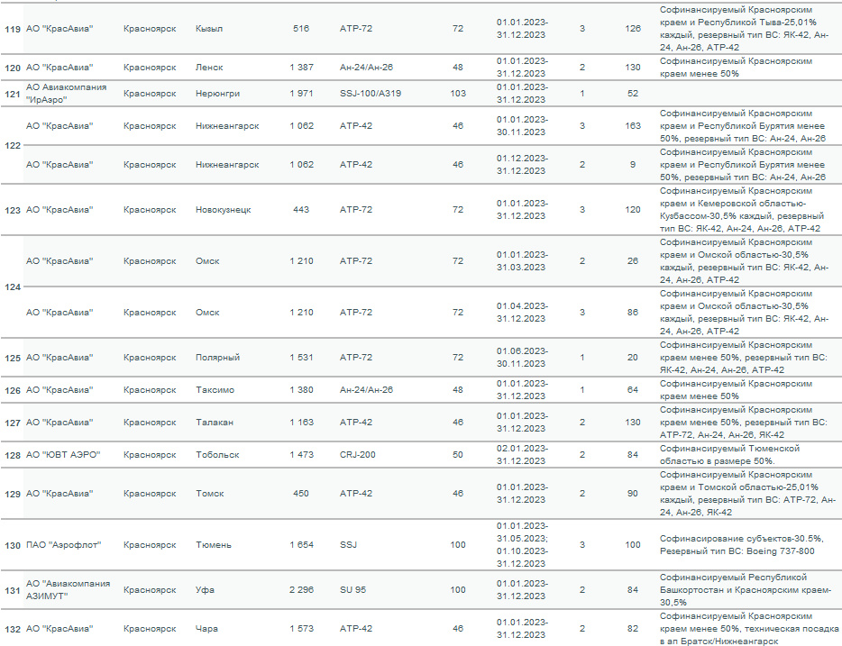The height and width of the screenshot is (646, 842).
Task: Click the Республикой Башкортостан note
Action: (745, 590)
